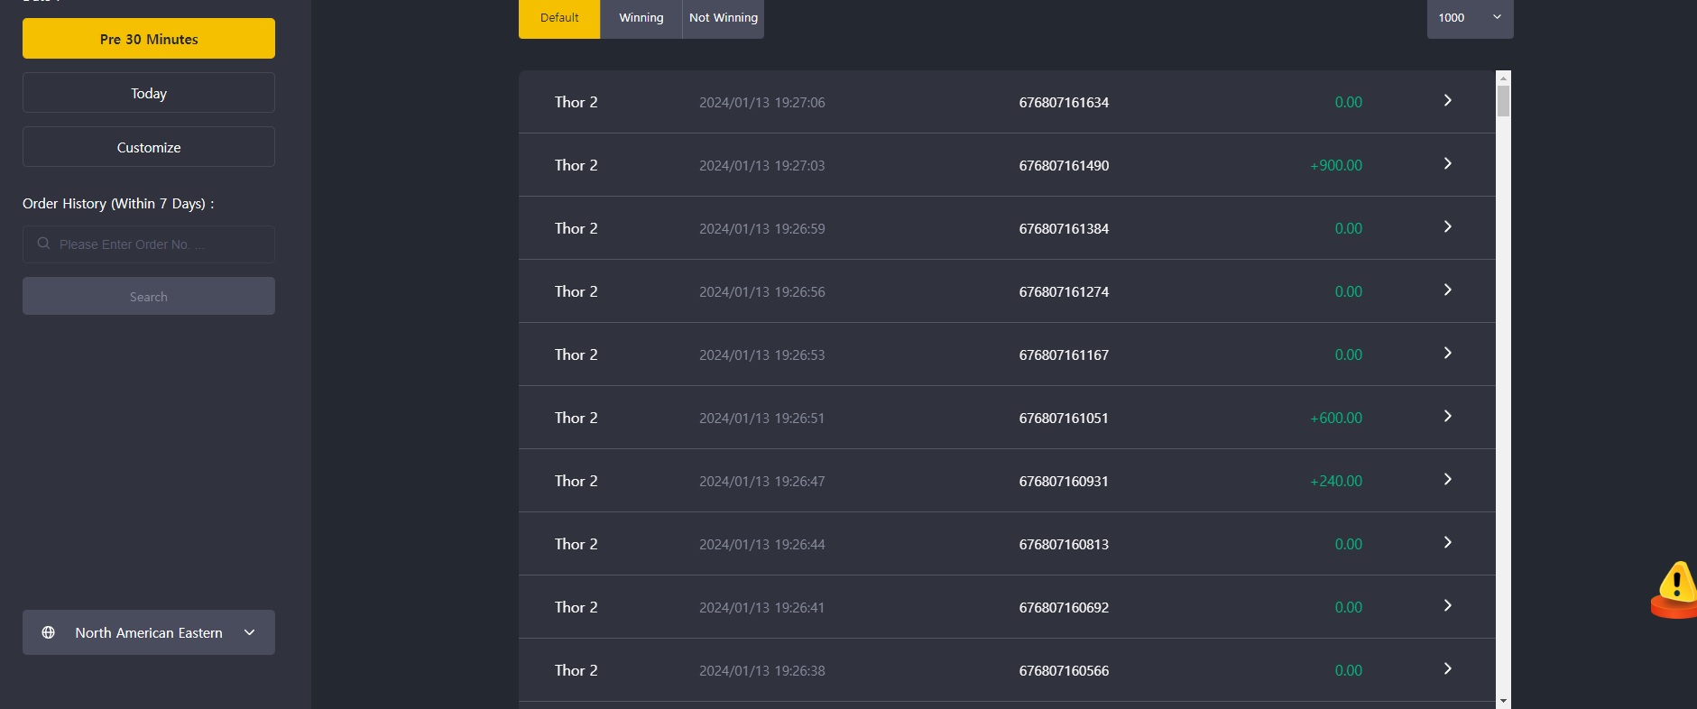Expand order 676807161634 details arrow

1447,101
